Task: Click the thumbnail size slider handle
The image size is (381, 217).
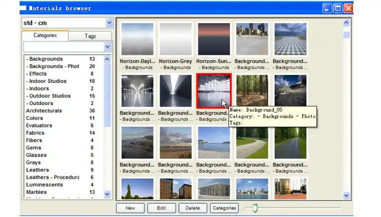Action: click(x=255, y=208)
